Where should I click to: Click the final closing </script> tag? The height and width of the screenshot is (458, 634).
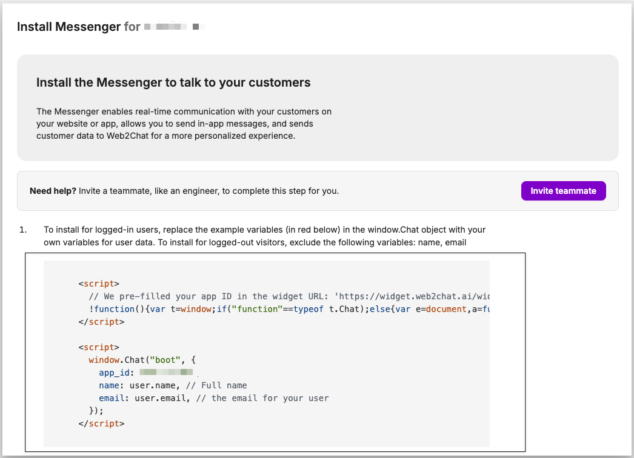(x=101, y=423)
